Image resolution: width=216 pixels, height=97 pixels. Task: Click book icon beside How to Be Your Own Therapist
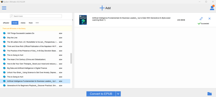tap(4, 64)
